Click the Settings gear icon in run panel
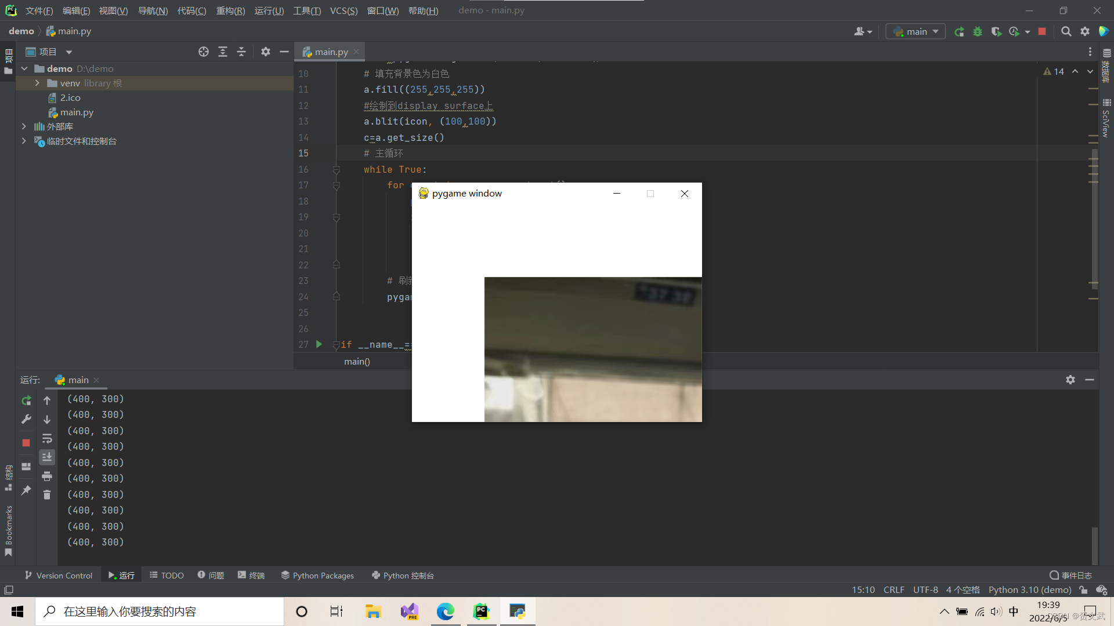 (1070, 380)
